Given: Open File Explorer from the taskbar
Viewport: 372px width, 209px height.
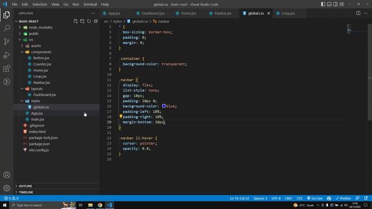Looking at the screenshot, I should point(90,205).
